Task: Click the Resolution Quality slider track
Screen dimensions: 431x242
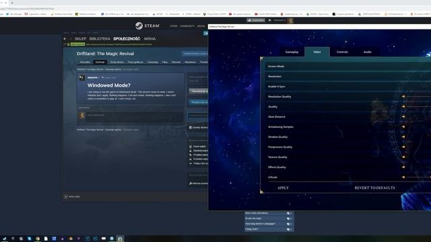Action: (x=419, y=97)
